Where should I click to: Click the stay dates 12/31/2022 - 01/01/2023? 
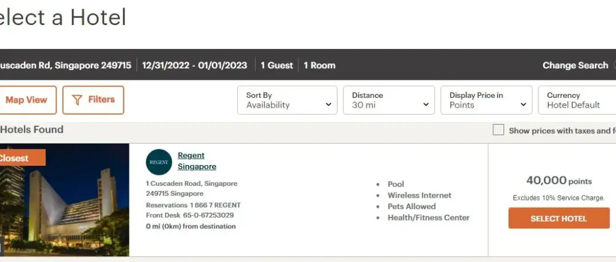(x=194, y=65)
